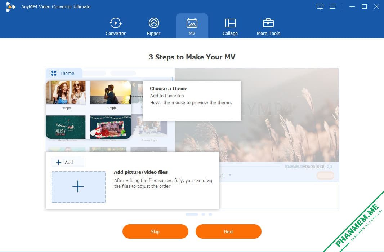The width and height of the screenshot is (384, 252).
Task: Click the Add to Favorites text
Action: (x=167, y=96)
